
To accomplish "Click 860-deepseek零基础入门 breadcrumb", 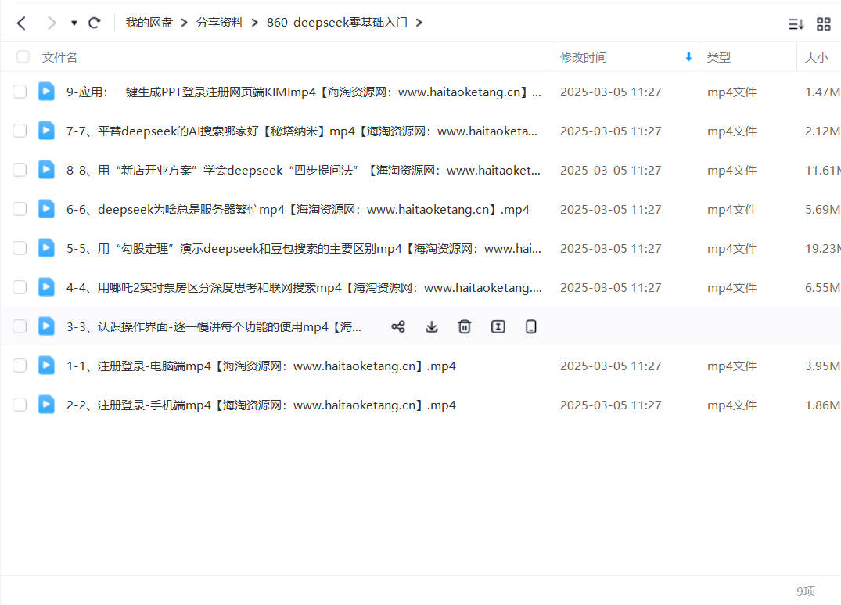I will 337,23.
